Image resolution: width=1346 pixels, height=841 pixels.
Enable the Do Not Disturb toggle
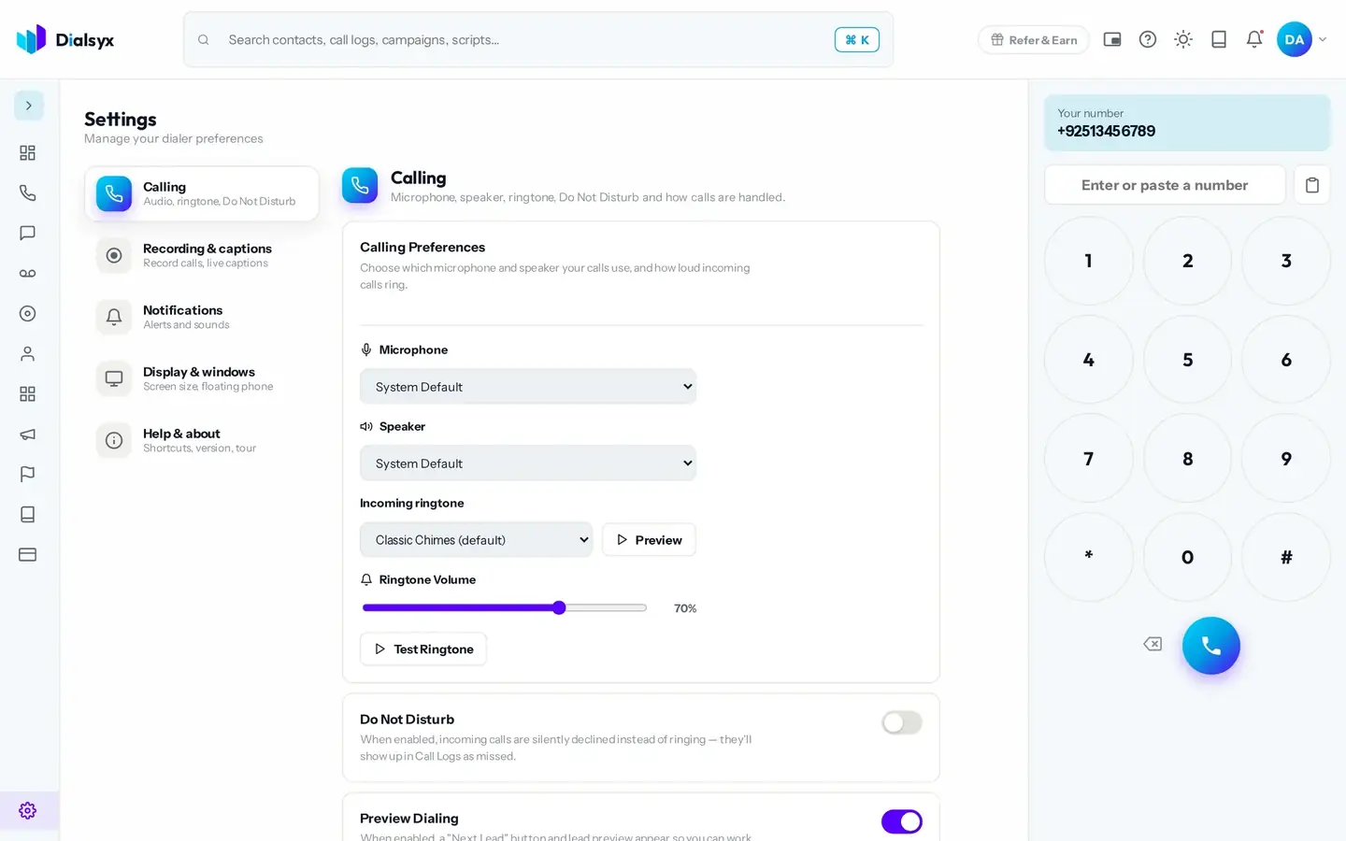[x=902, y=722]
